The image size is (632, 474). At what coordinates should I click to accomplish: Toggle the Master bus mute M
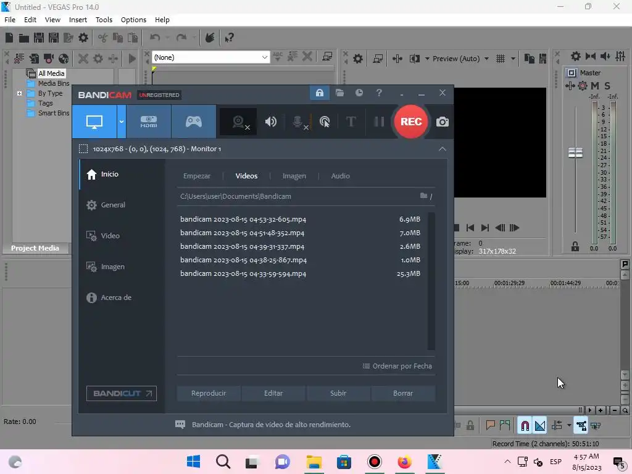point(594,86)
